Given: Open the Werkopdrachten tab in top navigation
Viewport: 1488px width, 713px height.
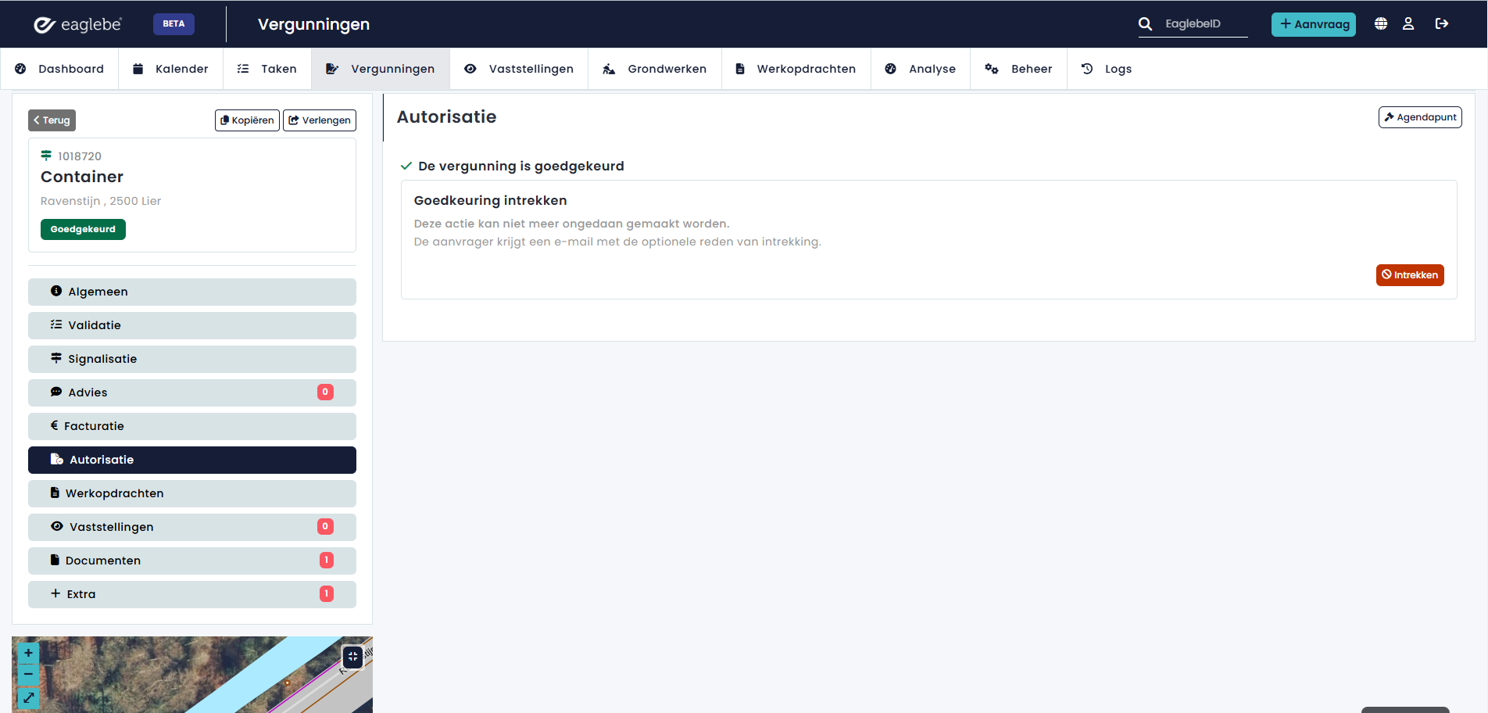Looking at the screenshot, I should 796,69.
